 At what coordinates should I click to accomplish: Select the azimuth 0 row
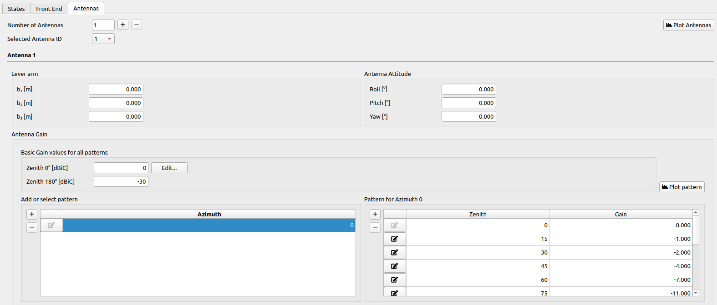pos(209,225)
